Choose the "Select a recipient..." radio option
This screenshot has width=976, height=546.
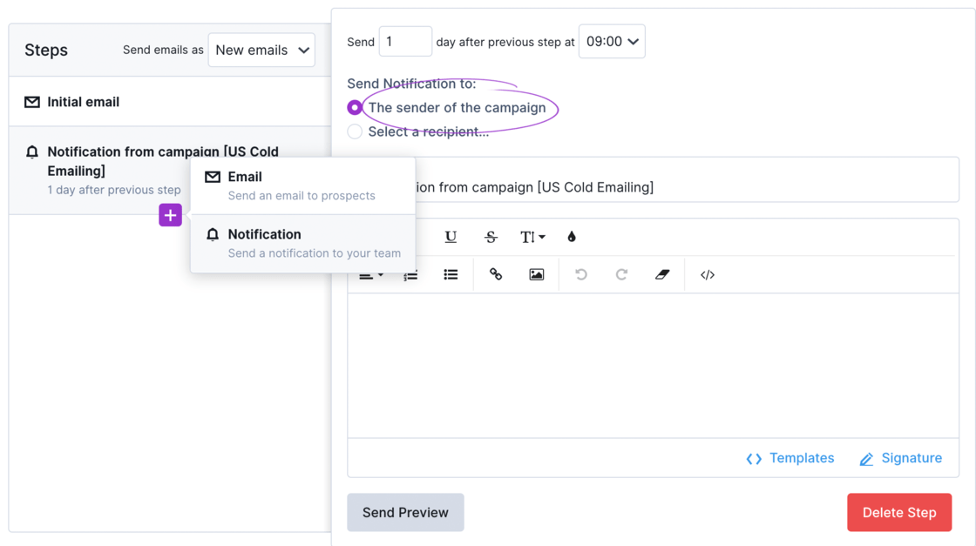355,131
